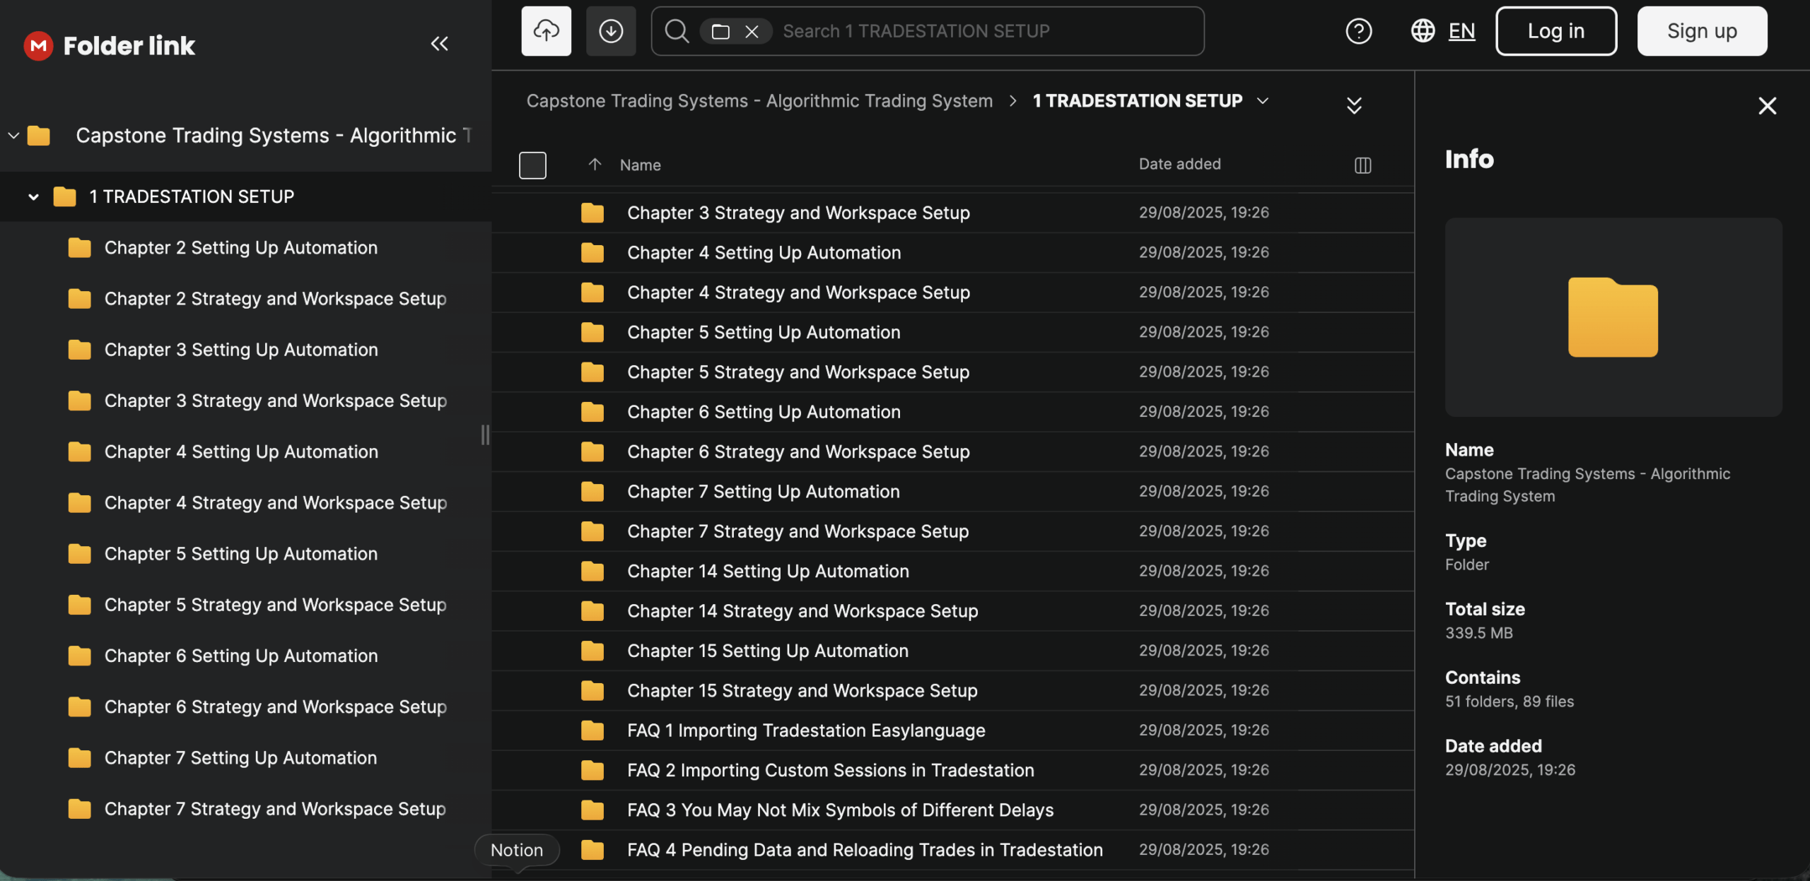Remove the folder filter chip in search
The width and height of the screenshot is (1810, 881).
[x=752, y=32]
